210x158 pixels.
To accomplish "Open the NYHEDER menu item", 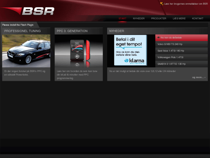I will click(x=139, y=19).
